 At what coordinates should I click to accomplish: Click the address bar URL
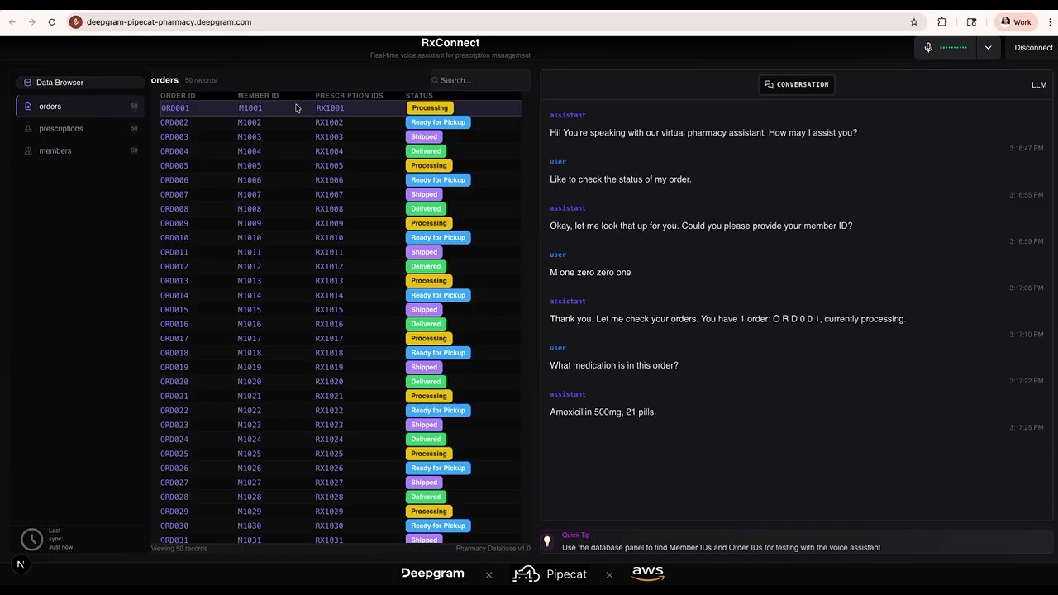click(x=169, y=22)
